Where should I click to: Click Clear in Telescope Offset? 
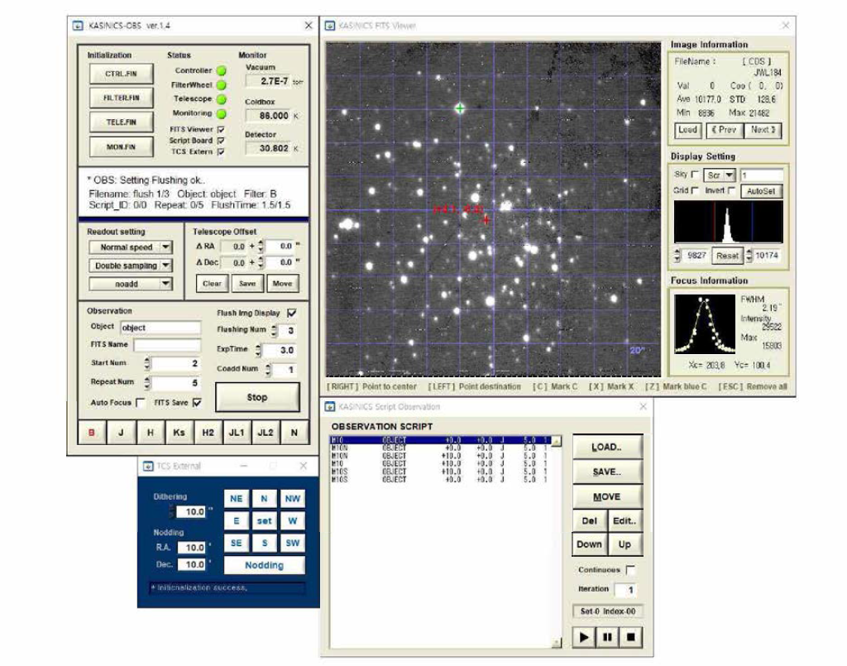pos(212,284)
